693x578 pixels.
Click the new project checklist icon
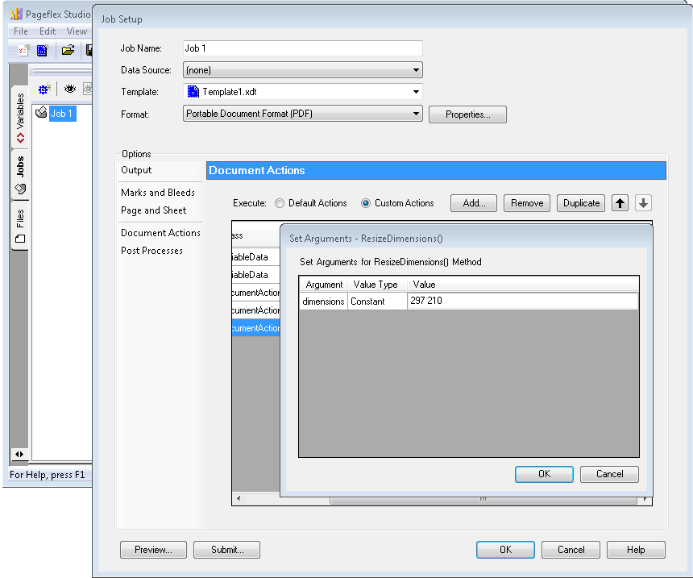point(23,50)
